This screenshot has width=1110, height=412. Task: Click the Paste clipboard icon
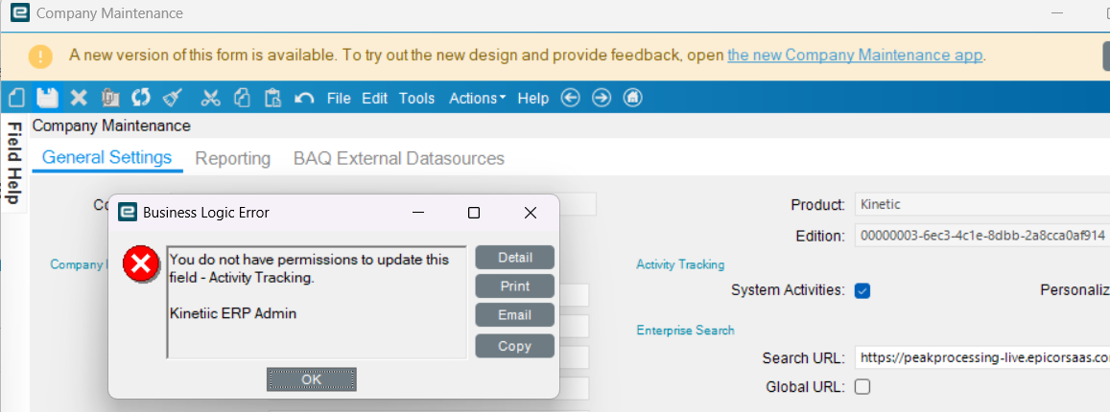[272, 98]
